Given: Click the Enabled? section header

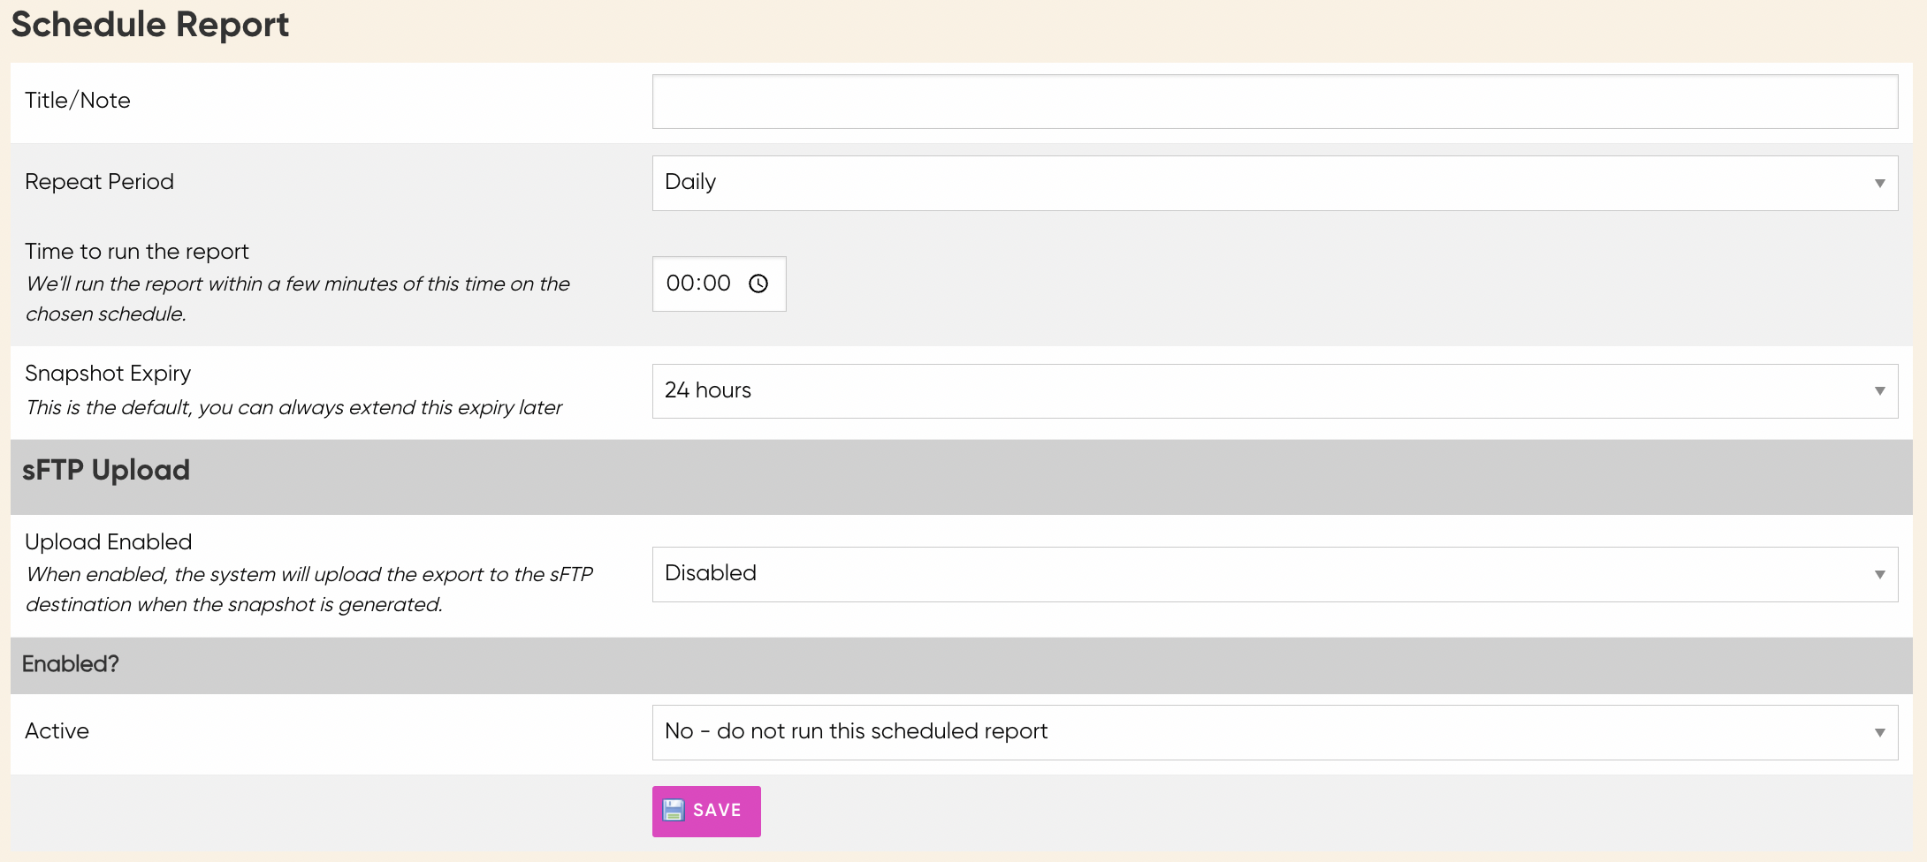Looking at the screenshot, I should 71,664.
